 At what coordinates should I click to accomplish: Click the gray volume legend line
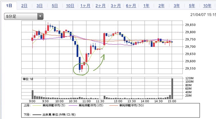pyautogui.click(x=37, y=115)
